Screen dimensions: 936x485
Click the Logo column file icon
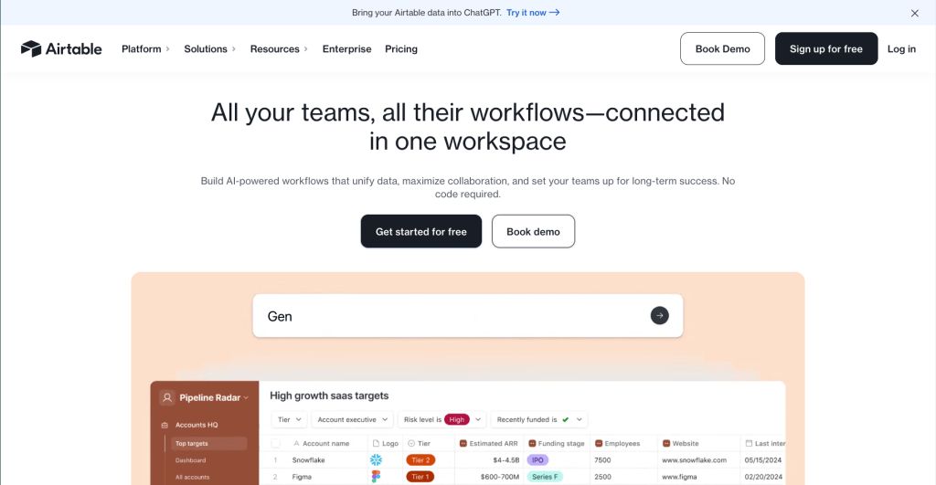[376, 443]
